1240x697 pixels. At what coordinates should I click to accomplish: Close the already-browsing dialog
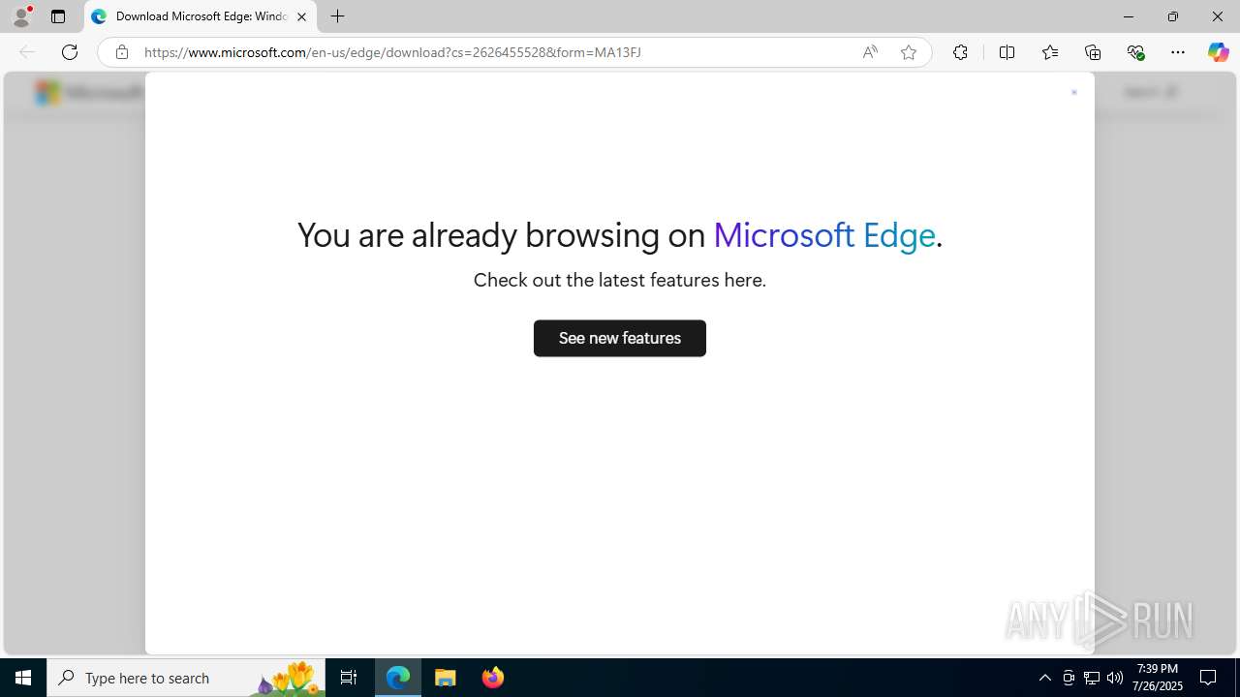(1073, 93)
